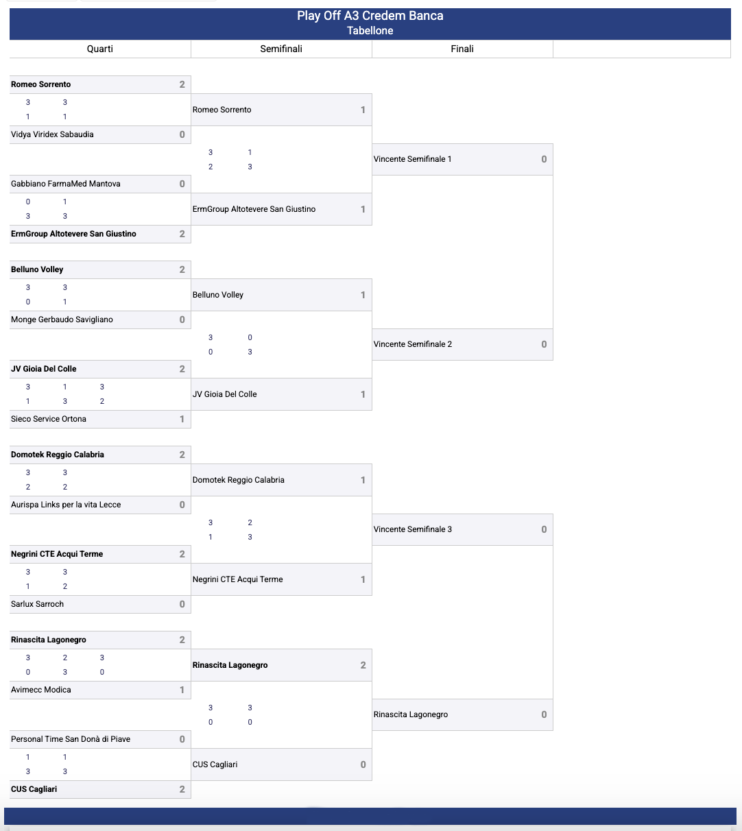Click JV Gioia Del Colle in Quarti column
Viewport: 742px width, 831px height.
(x=44, y=369)
